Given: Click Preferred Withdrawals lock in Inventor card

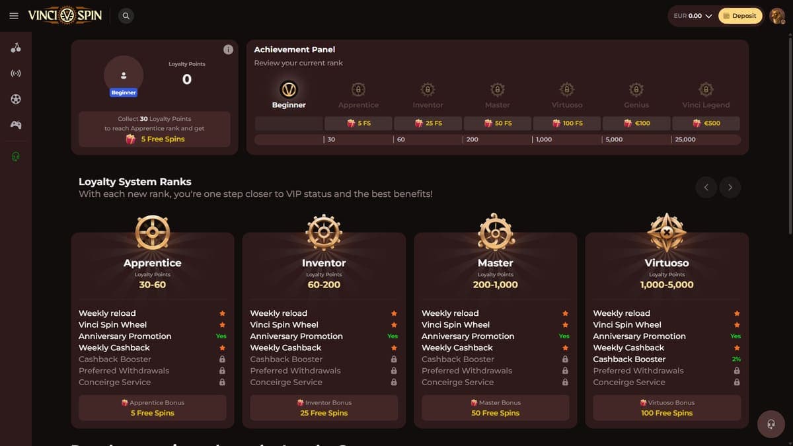Looking at the screenshot, I should tap(394, 371).
